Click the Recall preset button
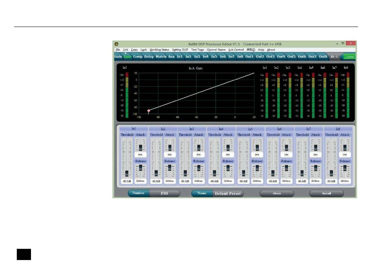Viewport: 372px width, 262px height. coord(327,193)
